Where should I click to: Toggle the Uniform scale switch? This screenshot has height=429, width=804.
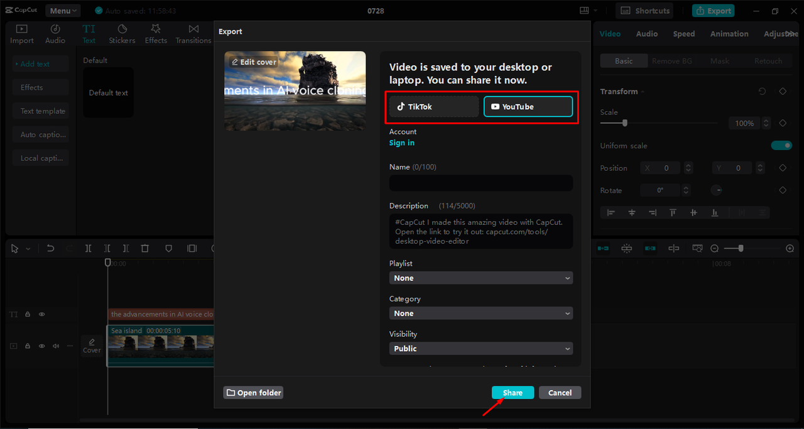click(x=781, y=146)
